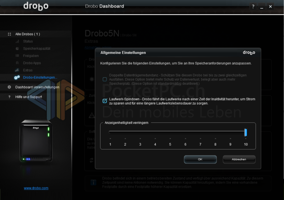Open help via the title bar question mark
Screen dimensions: 284x200
point(253,6)
